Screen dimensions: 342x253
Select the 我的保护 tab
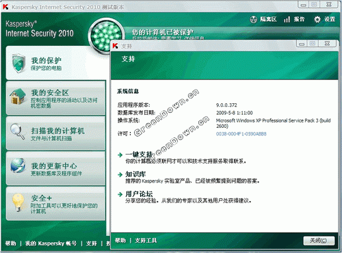pyautogui.click(x=56, y=63)
